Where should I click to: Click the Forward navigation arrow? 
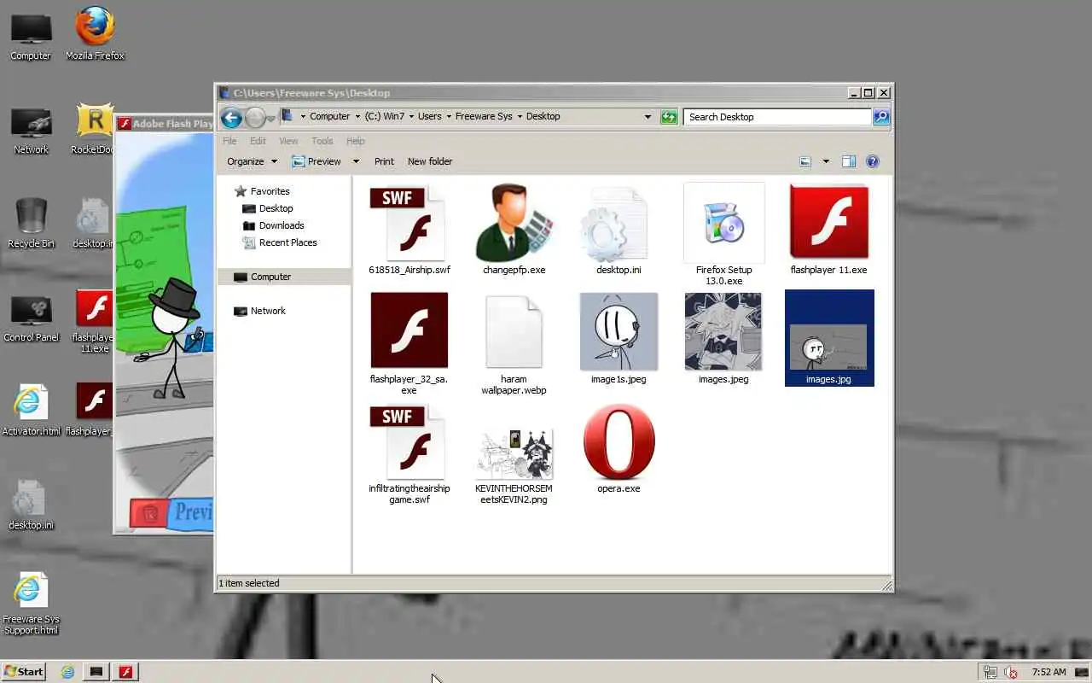coord(255,117)
